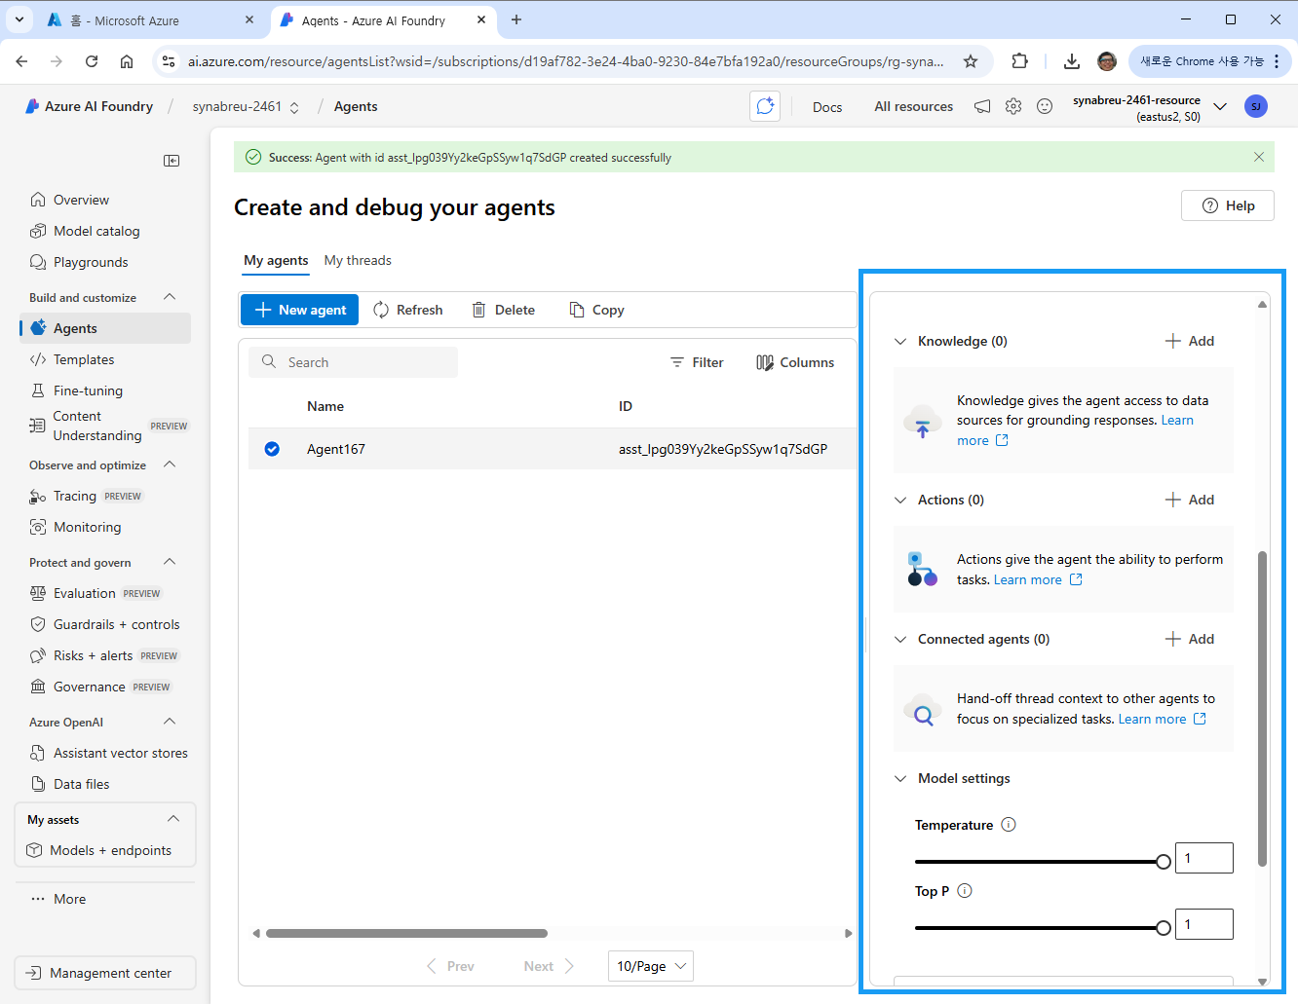Viewport: 1298px width, 1004px height.
Task: Switch to Microsoft Azure browser tab
Action: click(x=149, y=20)
